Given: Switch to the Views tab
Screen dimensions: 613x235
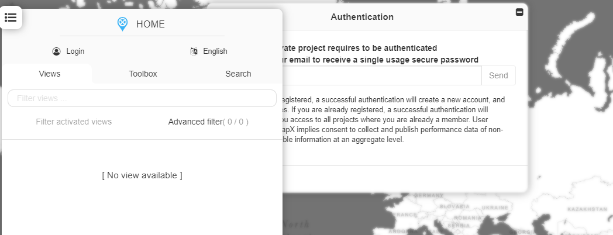Looking at the screenshot, I should (50, 74).
